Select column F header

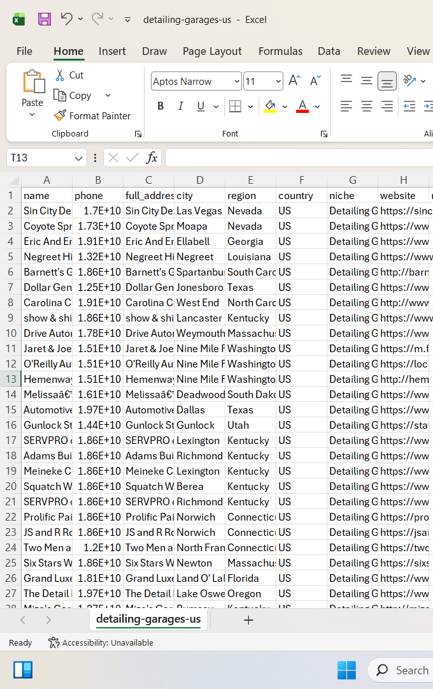pyautogui.click(x=301, y=180)
